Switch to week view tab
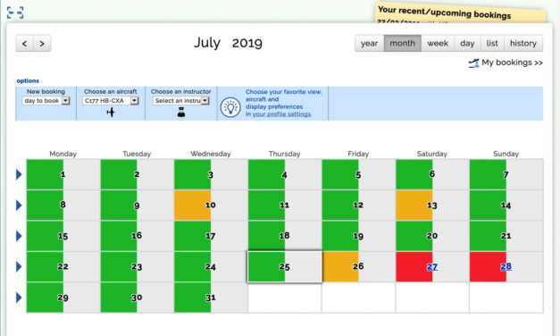Image resolution: width=560 pixels, height=336 pixels. coord(438,43)
